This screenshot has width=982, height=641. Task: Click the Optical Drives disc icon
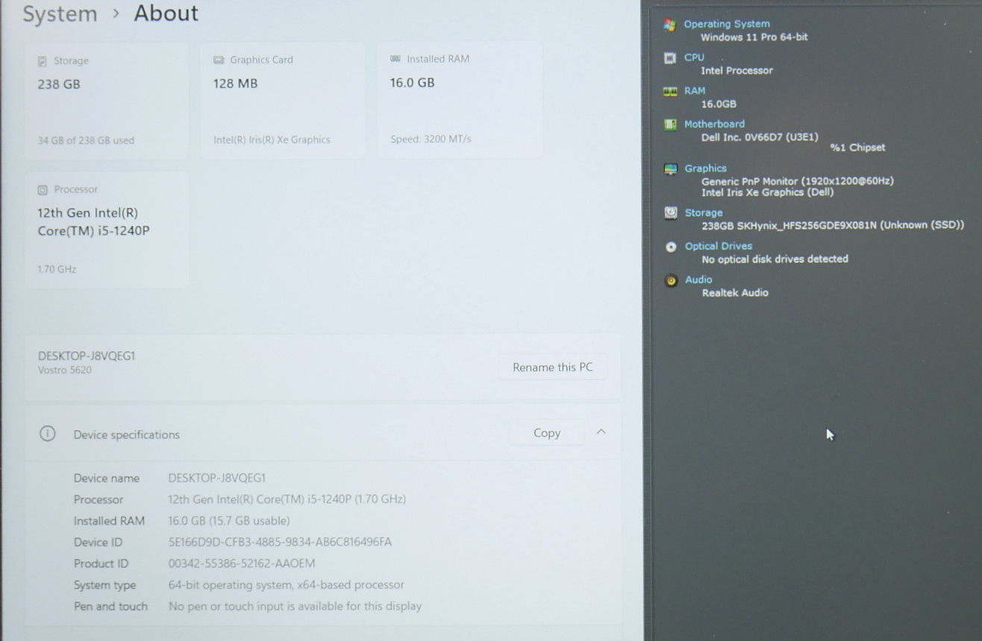click(671, 247)
